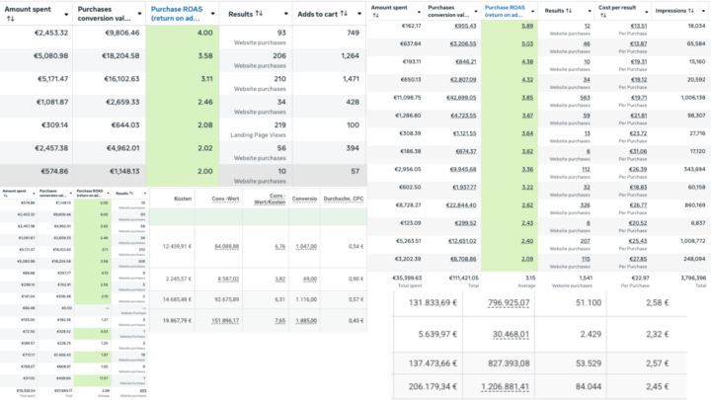The width and height of the screenshot is (711, 400).
Task: Click the €22,844.40 conversion value link
Action: click(461, 205)
